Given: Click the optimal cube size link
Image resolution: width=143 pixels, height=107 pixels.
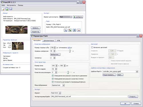Looking at the screenshot, I should (x=69, y=48).
